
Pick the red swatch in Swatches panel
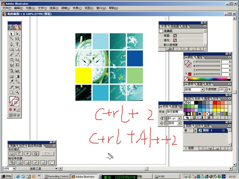215,103
